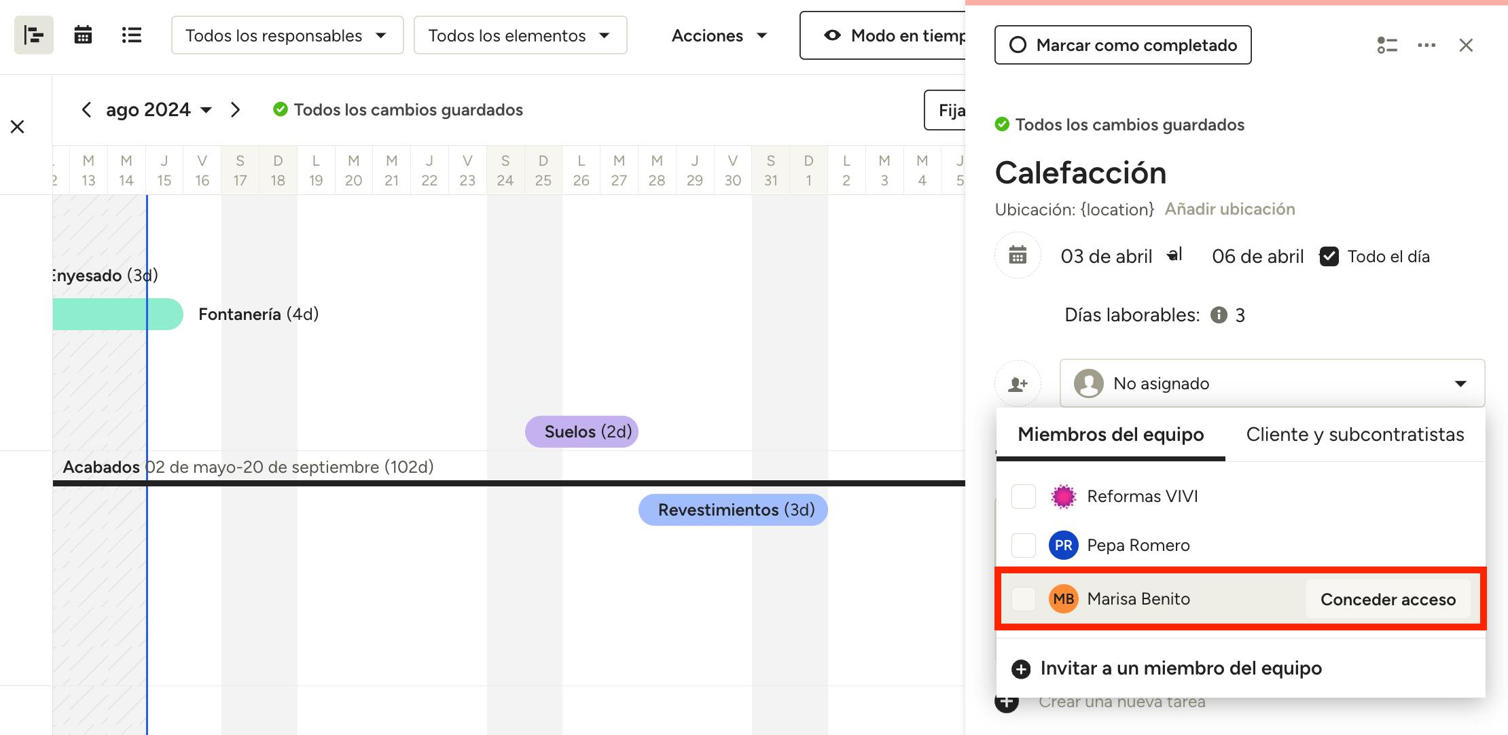Click Añadir ubicación link
This screenshot has height=735, width=1508.
coord(1229,209)
